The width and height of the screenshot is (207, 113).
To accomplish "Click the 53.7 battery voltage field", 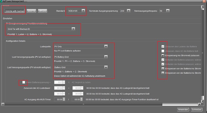I will click(58, 82).
